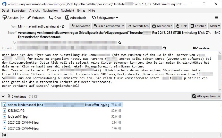Screen dimensions: 222x138
Task: Expand Abrufen dropdown arrow
Action: [22, 18]
